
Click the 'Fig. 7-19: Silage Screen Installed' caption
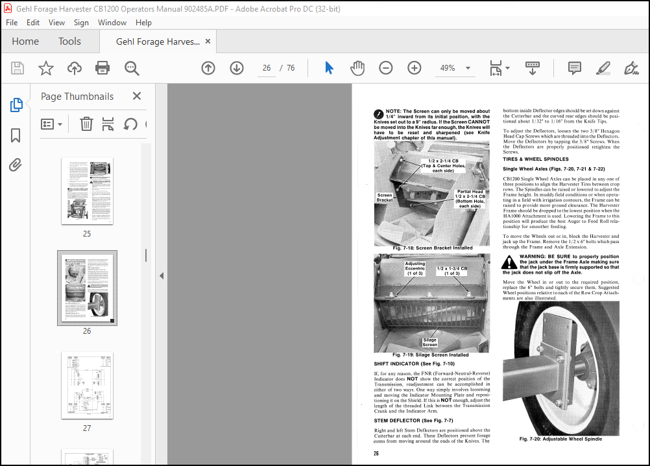(x=430, y=355)
